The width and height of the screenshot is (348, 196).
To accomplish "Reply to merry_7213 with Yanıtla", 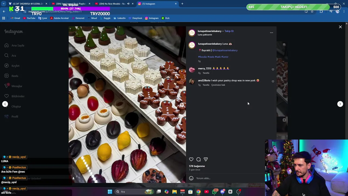I will (206, 73).
